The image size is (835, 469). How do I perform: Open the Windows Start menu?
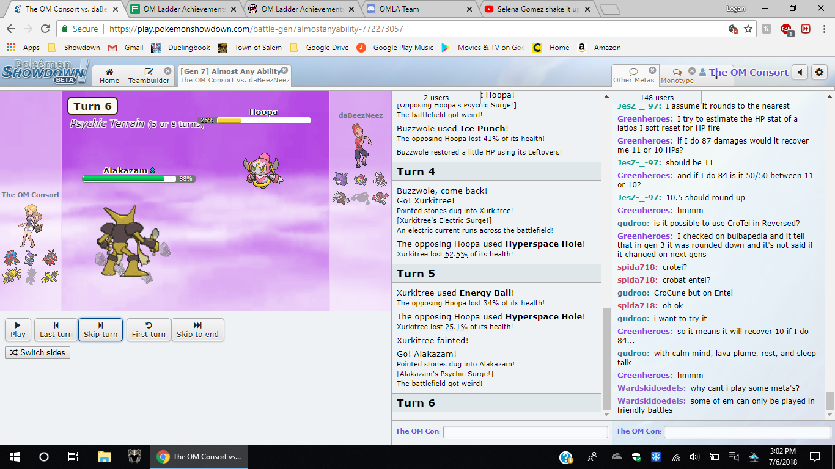click(x=14, y=456)
